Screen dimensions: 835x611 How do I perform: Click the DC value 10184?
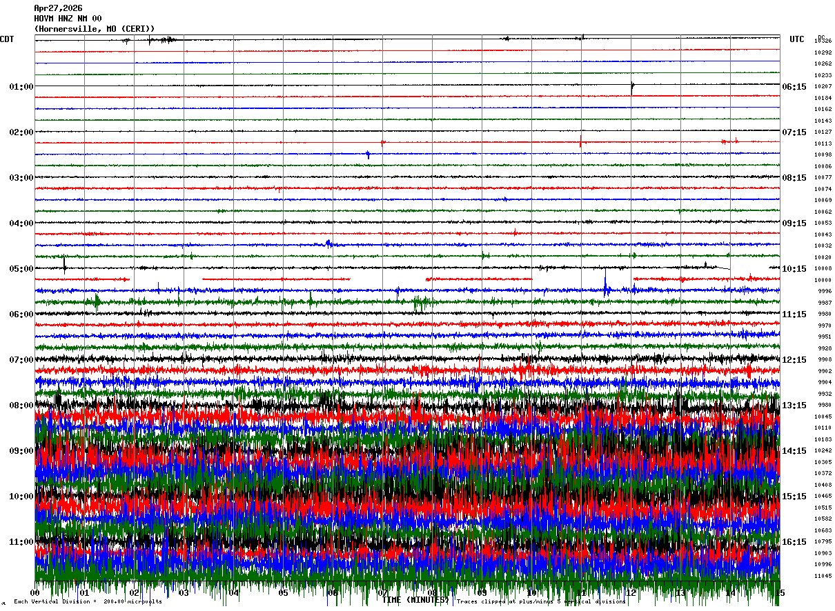click(x=823, y=98)
